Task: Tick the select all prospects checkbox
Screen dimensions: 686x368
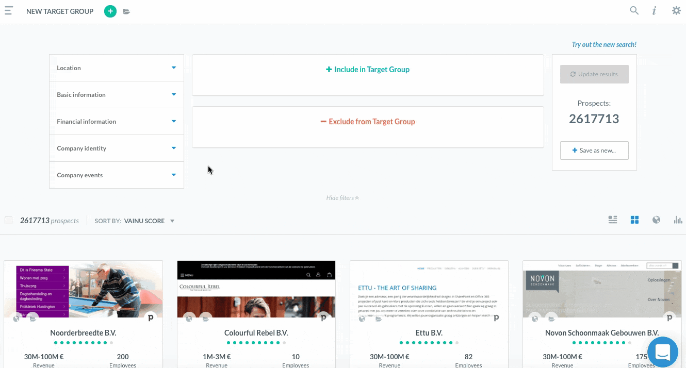Action: [8, 221]
